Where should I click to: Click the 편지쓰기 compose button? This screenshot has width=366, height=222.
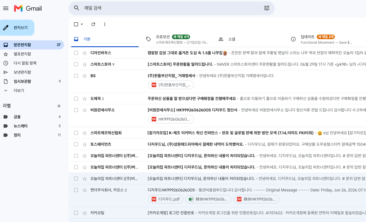point(17,28)
